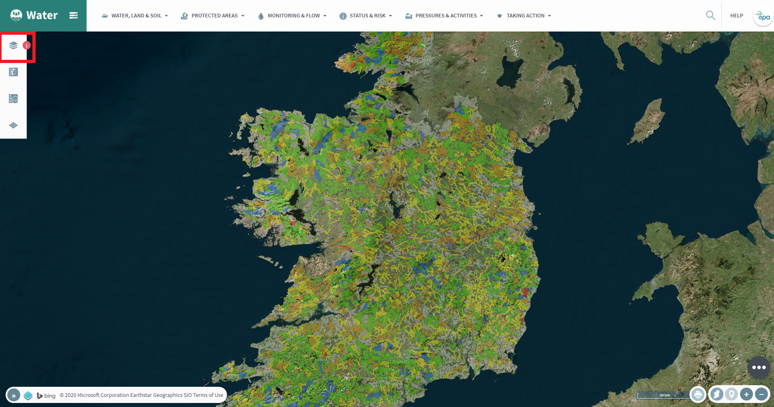The image size is (774, 407).
Task: Activate the find my location tool
Action: (731, 394)
